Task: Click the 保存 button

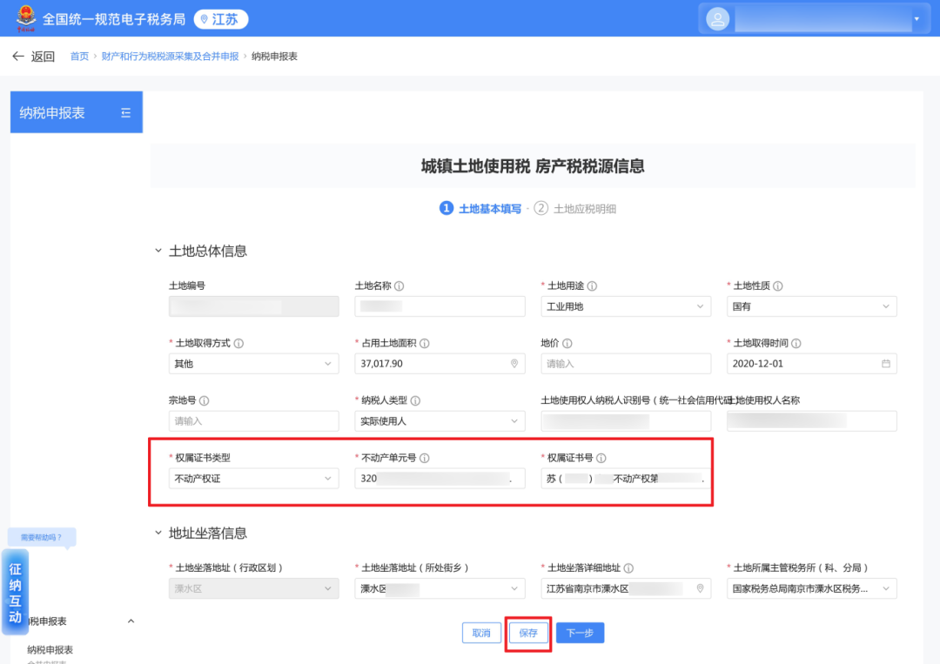Action: coord(528,633)
